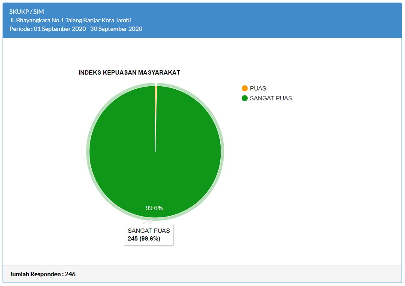Select the PUAS legend label
This screenshot has width=405, height=286.
[x=258, y=88]
